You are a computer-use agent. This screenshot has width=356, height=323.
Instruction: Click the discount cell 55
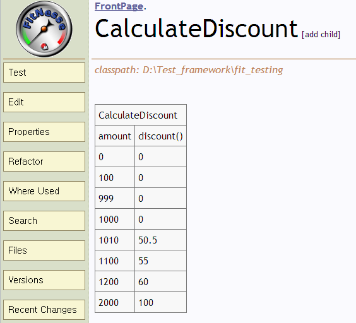click(x=161, y=261)
